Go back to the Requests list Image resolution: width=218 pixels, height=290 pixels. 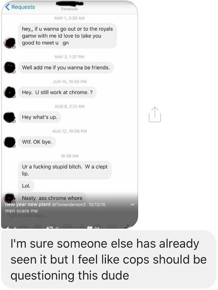(20, 7)
